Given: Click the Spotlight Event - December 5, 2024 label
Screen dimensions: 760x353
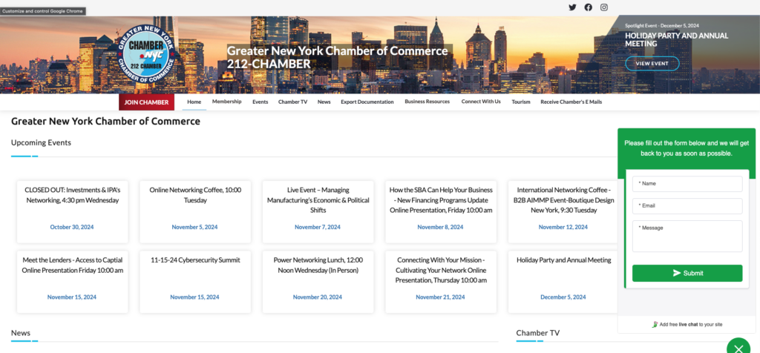Looking at the screenshot, I should (662, 26).
